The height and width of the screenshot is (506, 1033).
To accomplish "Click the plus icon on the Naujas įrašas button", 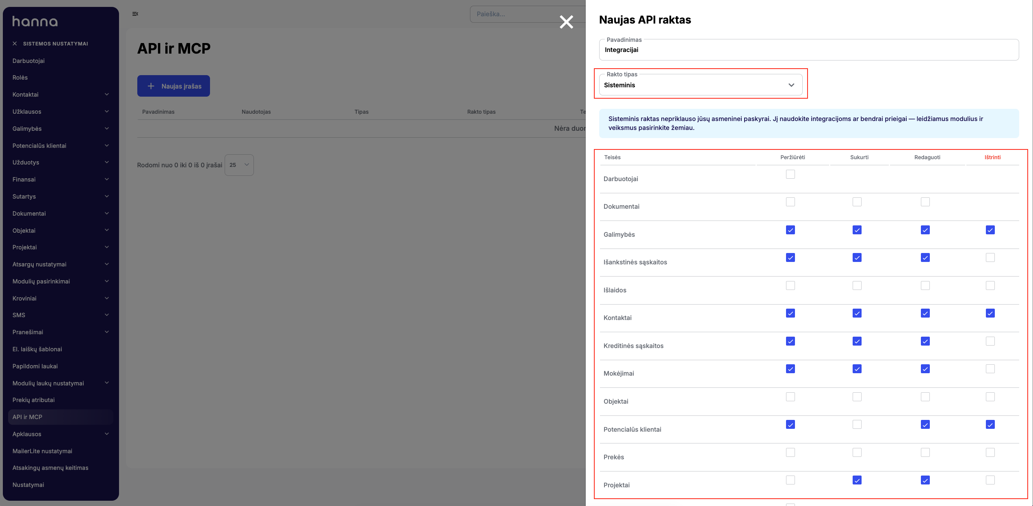I will pyautogui.click(x=151, y=86).
